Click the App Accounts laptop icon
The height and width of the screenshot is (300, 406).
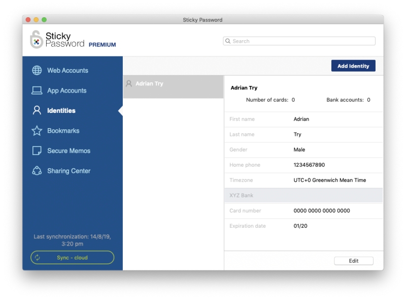(37, 91)
